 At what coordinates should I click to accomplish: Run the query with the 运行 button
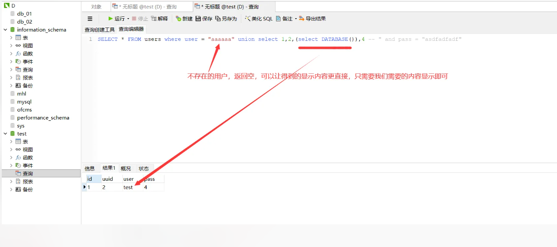(x=117, y=19)
